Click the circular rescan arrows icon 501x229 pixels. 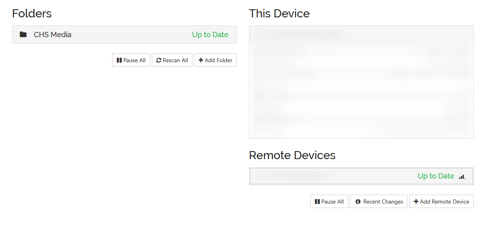pyautogui.click(x=158, y=60)
